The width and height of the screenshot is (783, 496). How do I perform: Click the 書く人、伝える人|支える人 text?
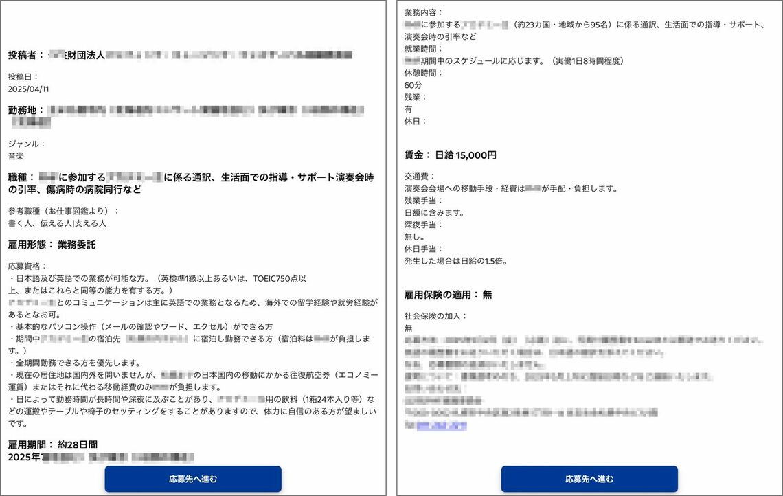pos(57,223)
